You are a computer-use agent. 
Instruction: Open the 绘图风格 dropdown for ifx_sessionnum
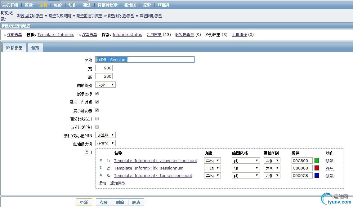coord(246,168)
